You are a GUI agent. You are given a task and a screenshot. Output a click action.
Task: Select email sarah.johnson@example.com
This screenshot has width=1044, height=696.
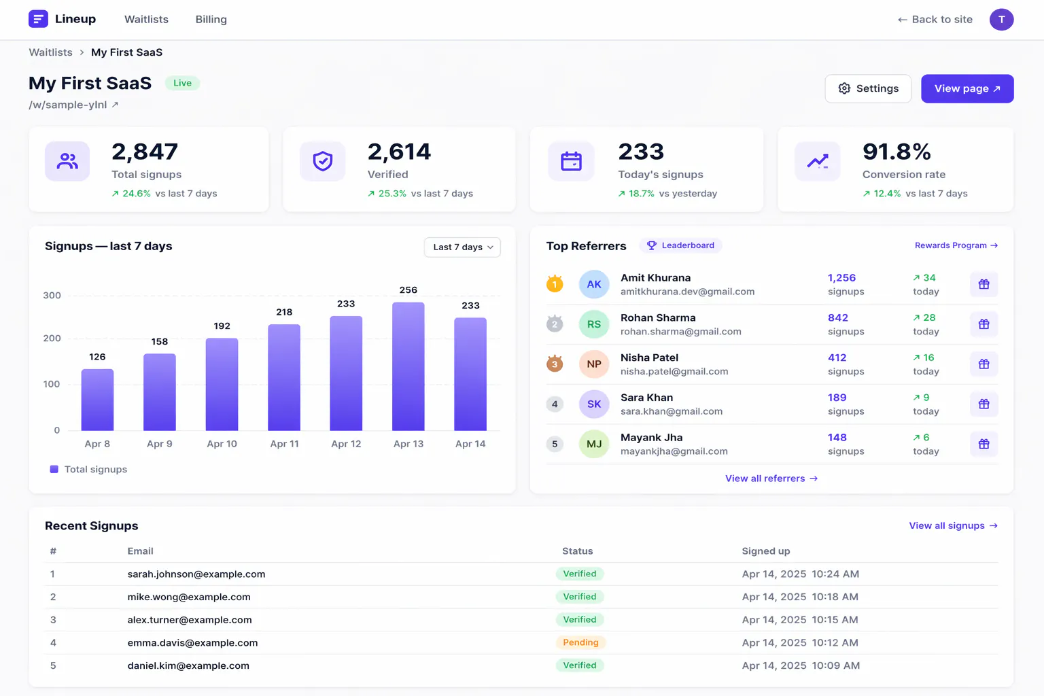[196, 574]
